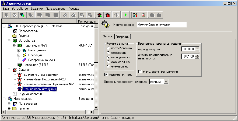Click the device board icon beside Подстанция №23

(20, 45)
